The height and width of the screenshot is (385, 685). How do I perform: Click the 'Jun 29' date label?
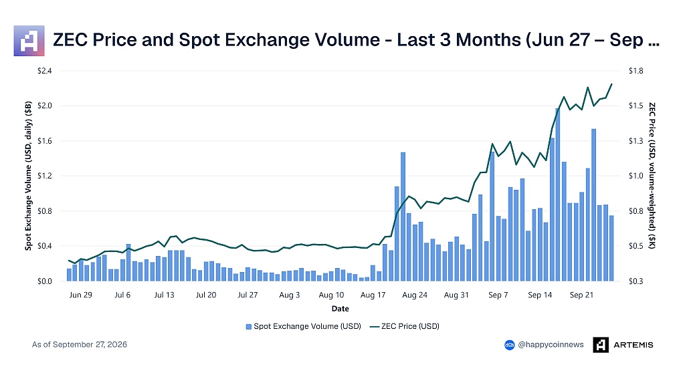click(x=80, y=295)
